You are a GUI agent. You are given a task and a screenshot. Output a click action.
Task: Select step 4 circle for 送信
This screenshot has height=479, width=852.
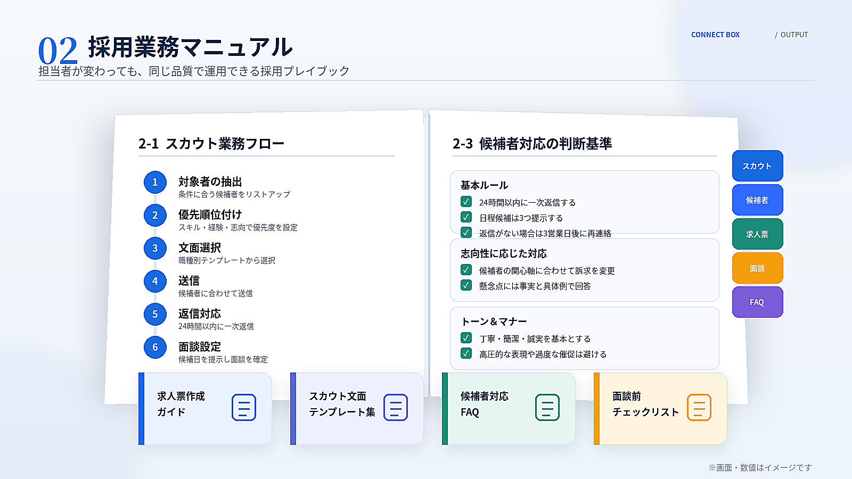click(x=155, y=281)
